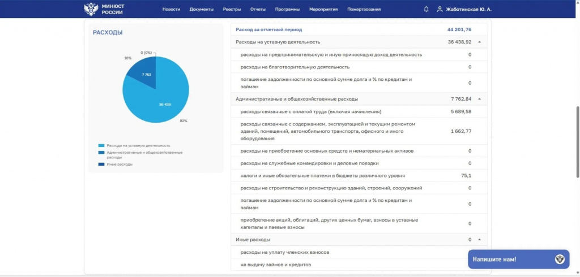This screenshot has width=580, height=277.
Task: Collapse Расходы на уставную деятельность section
Action: 479,42
